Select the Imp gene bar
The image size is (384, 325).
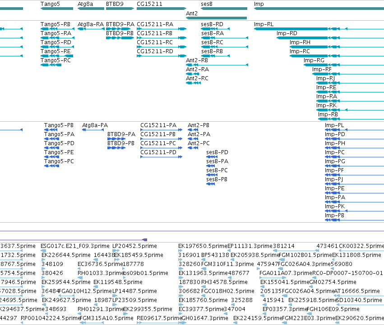click(319, 9)
